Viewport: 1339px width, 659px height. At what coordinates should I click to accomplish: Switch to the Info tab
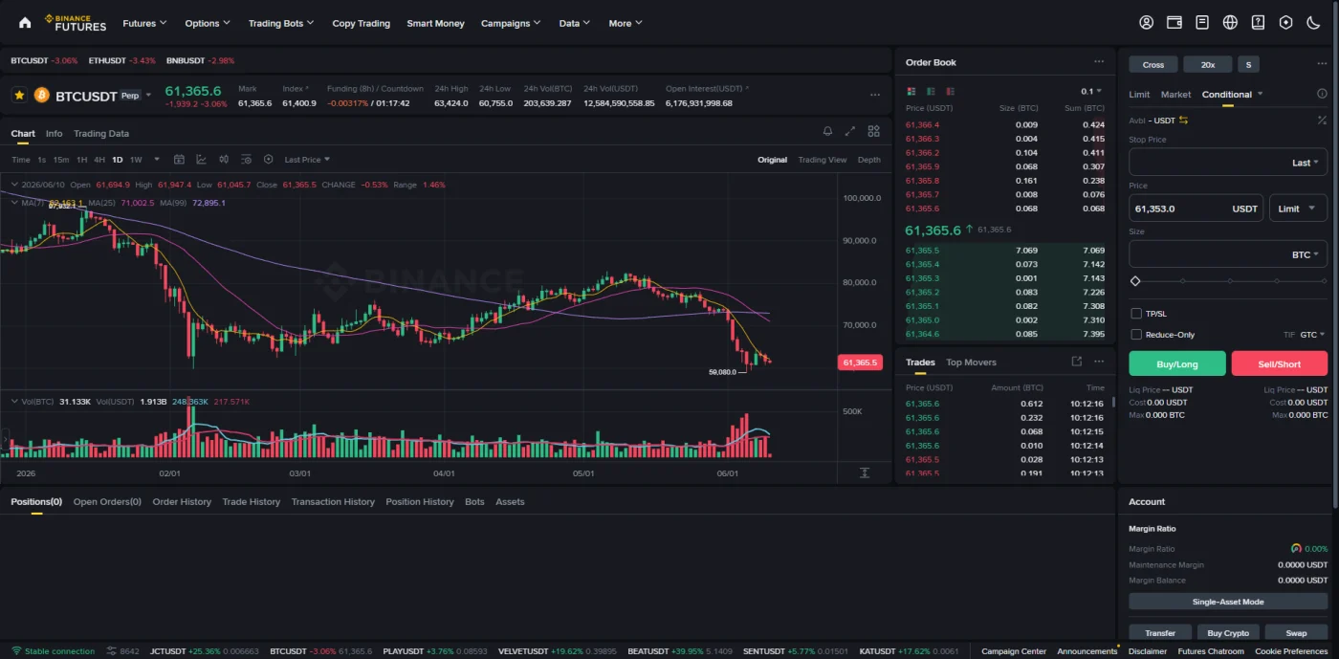click(x=54, y=134)
